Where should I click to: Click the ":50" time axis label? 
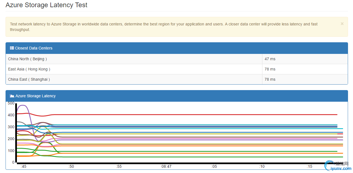click(71, 166)
